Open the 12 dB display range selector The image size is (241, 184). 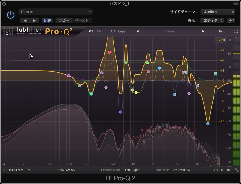coord(221,40)
